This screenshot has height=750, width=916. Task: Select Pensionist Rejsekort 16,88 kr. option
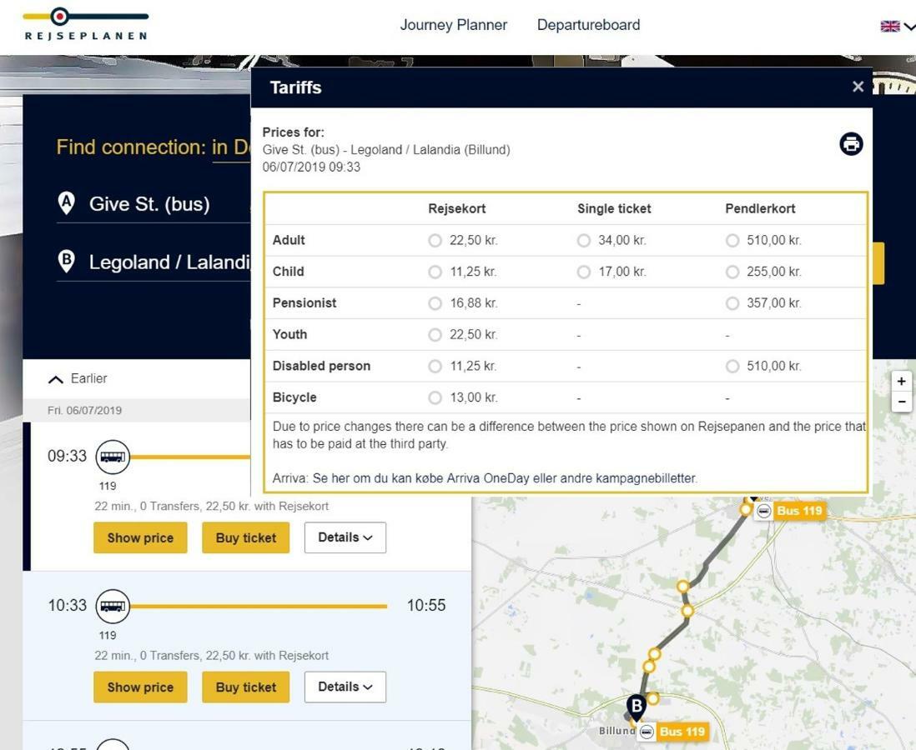(x=435, y=303)
